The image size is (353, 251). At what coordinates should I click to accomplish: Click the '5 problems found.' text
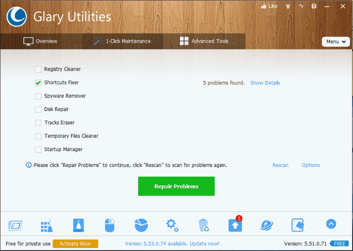point(224,83)
